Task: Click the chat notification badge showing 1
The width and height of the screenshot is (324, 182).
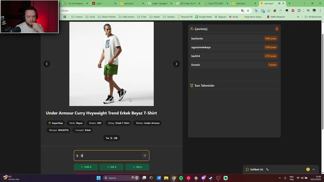Action: click(308, 169)
